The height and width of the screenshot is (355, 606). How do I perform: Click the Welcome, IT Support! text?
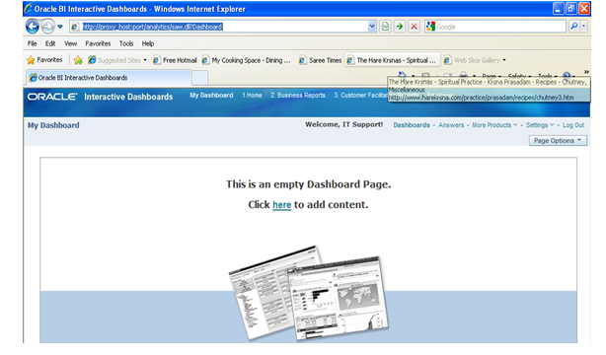[x=344, y=125]
